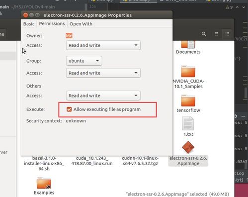248x197 pixels.
Task: Select the Documents folder icon
Action: click(x=188, y=44)
